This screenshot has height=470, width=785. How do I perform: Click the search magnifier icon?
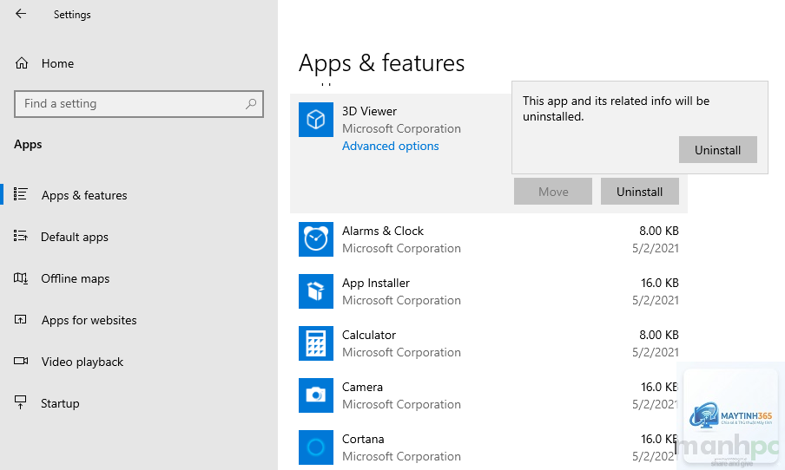251,103
